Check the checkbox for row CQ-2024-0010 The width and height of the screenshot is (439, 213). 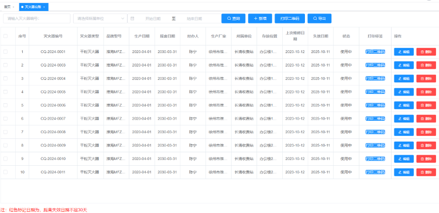(x=5, y=159)
